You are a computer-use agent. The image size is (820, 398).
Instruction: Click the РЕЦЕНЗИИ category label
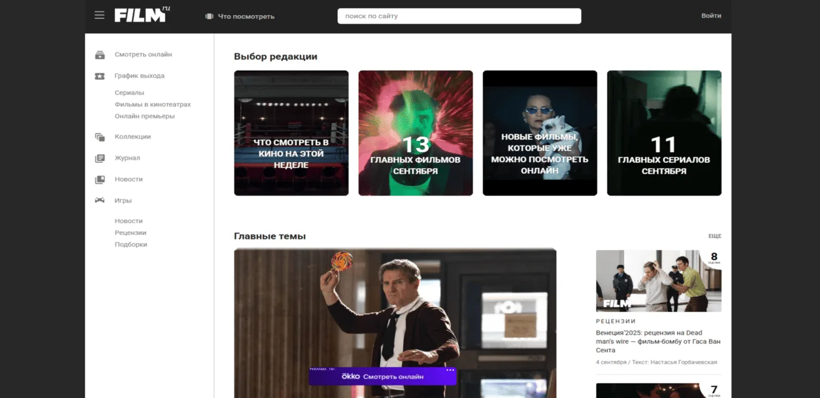tap(616, 321)
